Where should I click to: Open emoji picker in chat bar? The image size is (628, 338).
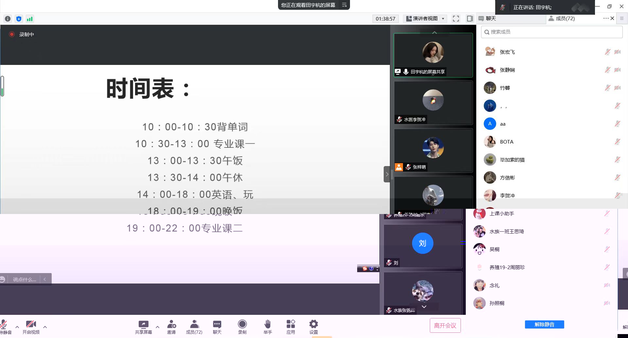point(3,279)
